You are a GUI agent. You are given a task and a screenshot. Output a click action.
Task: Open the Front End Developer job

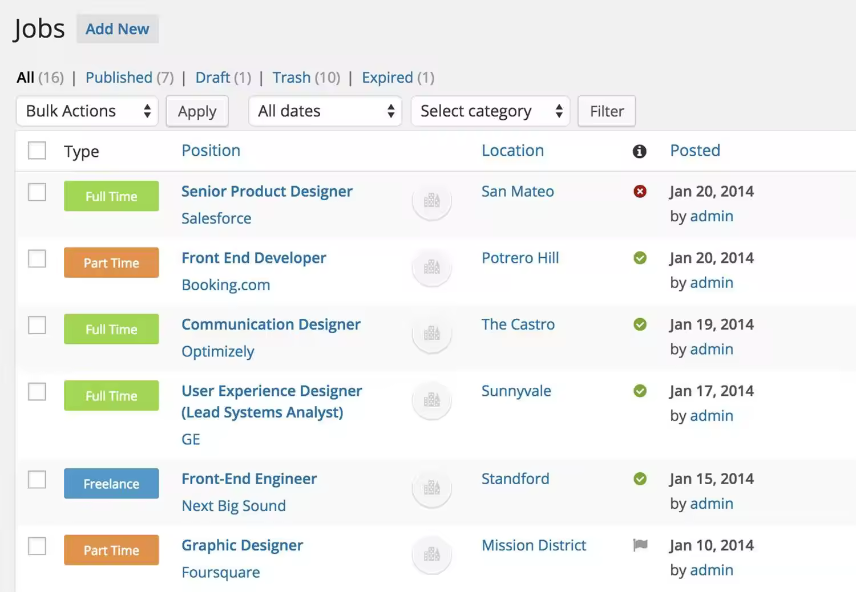click(254, 258)
